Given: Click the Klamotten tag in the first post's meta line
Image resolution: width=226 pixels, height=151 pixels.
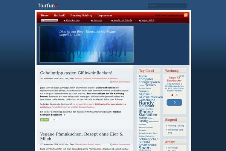Looking at the screenshot, I should pos(113,79).
